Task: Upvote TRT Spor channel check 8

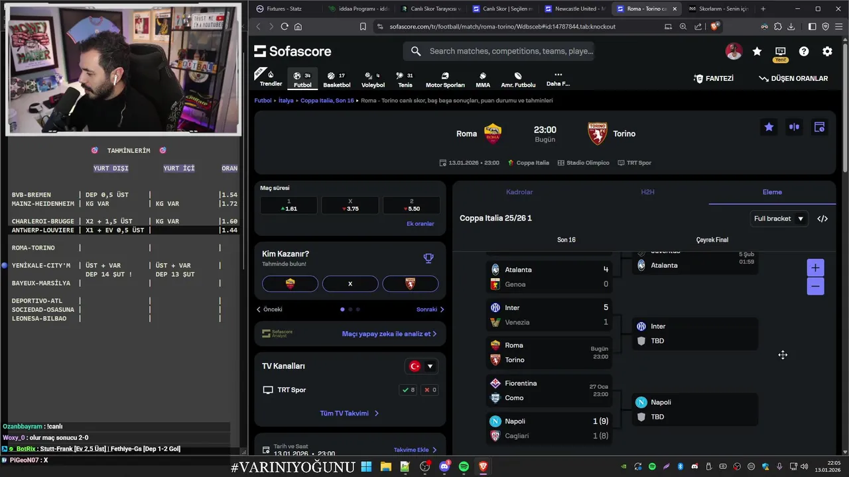Action: (x=408, y=390)
